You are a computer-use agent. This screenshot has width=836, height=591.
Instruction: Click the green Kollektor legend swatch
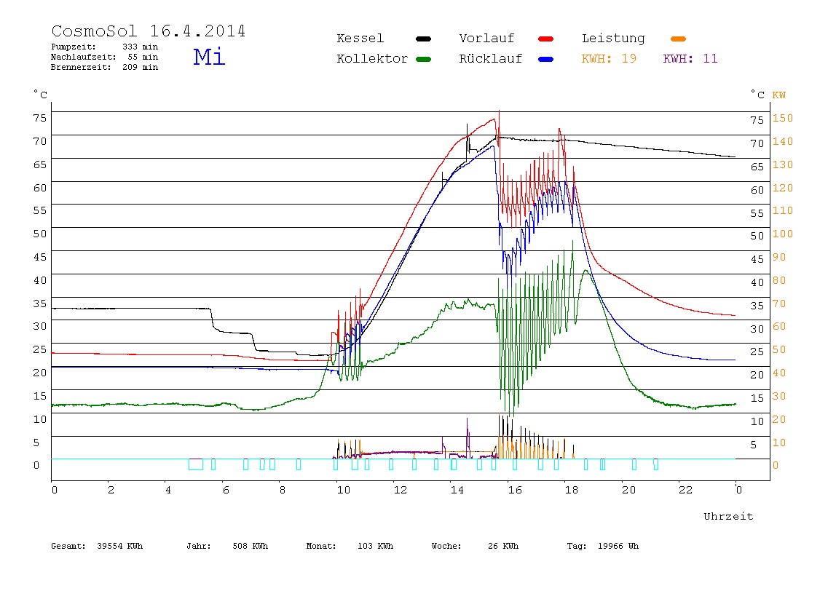[423, 59]
